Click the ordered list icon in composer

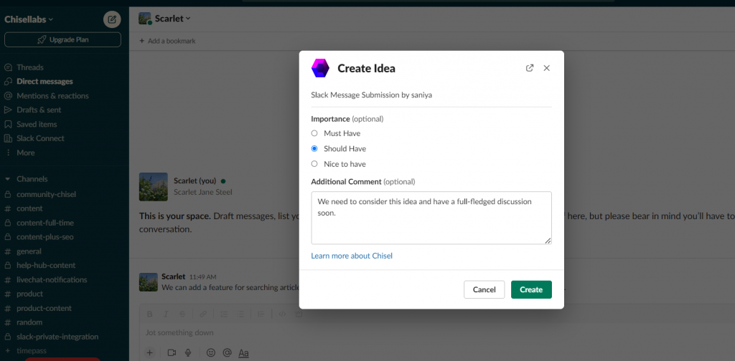(224, 314)
